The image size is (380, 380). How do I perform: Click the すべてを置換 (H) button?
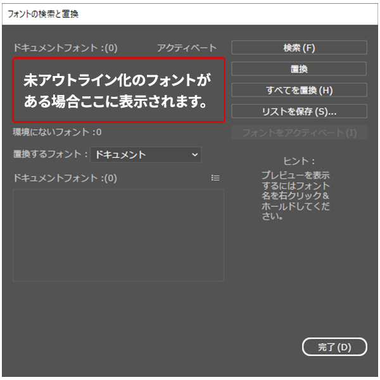tap(299, 90)
